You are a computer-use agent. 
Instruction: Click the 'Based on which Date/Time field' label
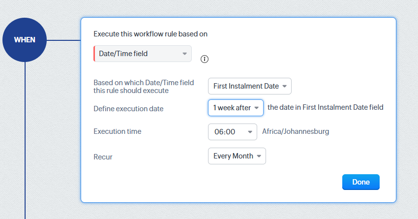coord(144,83)
